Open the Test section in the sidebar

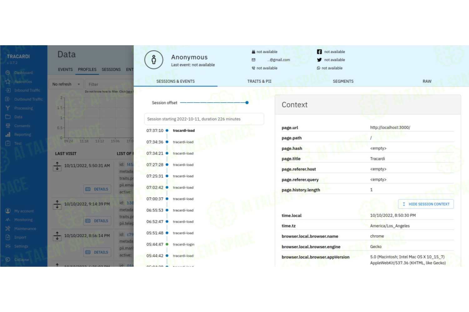(14, 144)
